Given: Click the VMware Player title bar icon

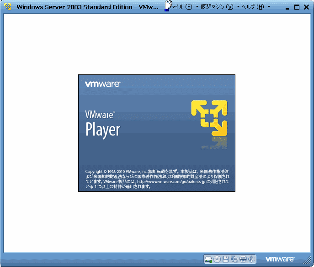Looking at the screenshot, I should coord(8,6).
